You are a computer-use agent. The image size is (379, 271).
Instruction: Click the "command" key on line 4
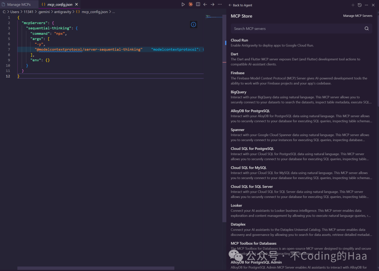pos(40,33)
